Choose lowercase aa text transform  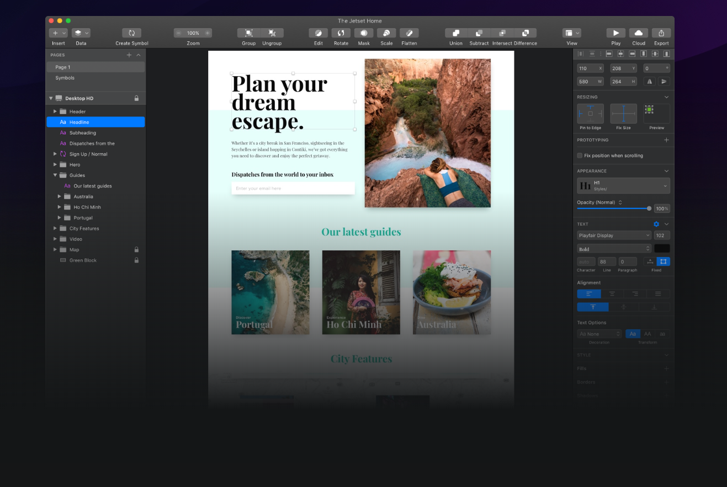tap(662, 334)
